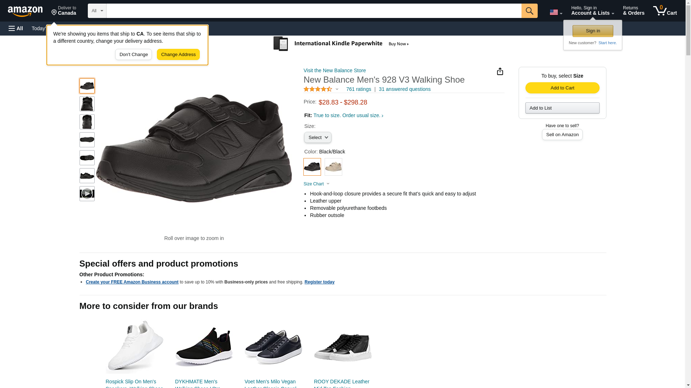Screen dimensions: 691x388
Task: Click the Deliver to Canada location icon
Action: pos(54,13)
